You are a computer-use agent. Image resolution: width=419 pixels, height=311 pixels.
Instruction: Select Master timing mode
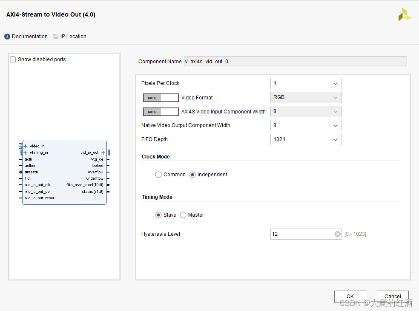click(183, 215)
